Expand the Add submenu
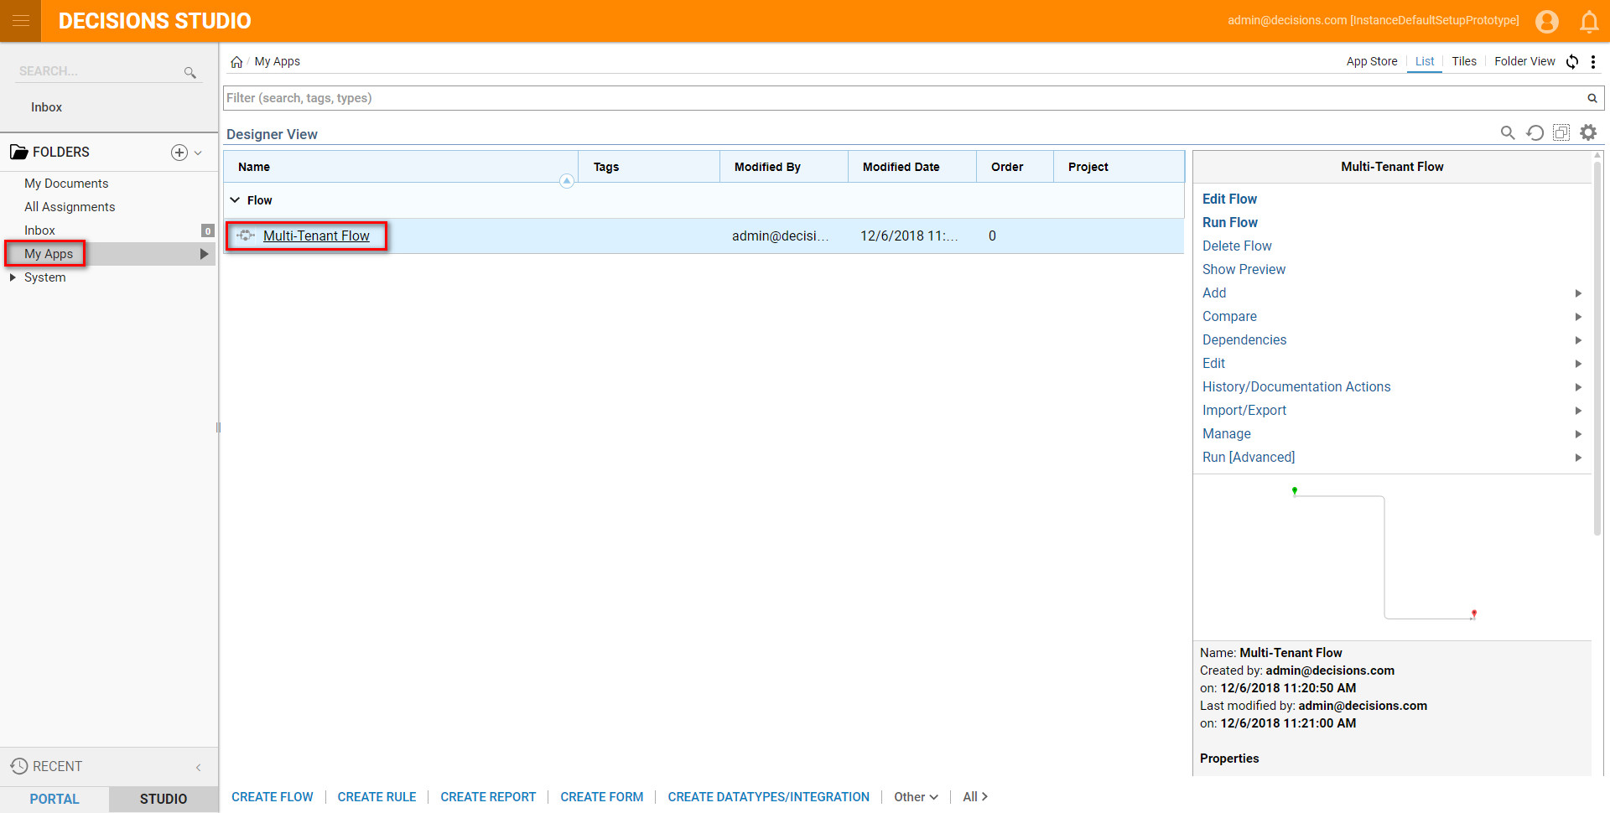The height and width of the screenshot is (813, 1610). point(1578,293)
